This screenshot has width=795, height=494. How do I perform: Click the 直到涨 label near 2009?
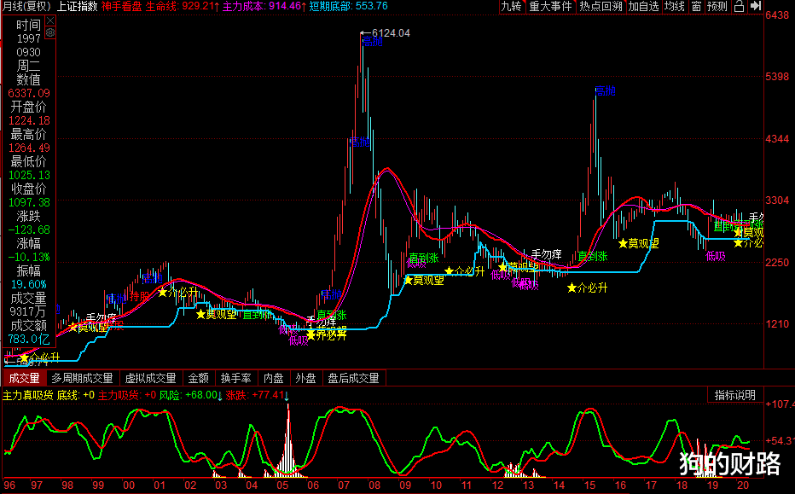tap(424, 258)
